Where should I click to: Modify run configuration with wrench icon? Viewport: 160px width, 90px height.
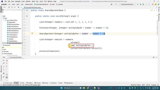click(x=4, y=63)
